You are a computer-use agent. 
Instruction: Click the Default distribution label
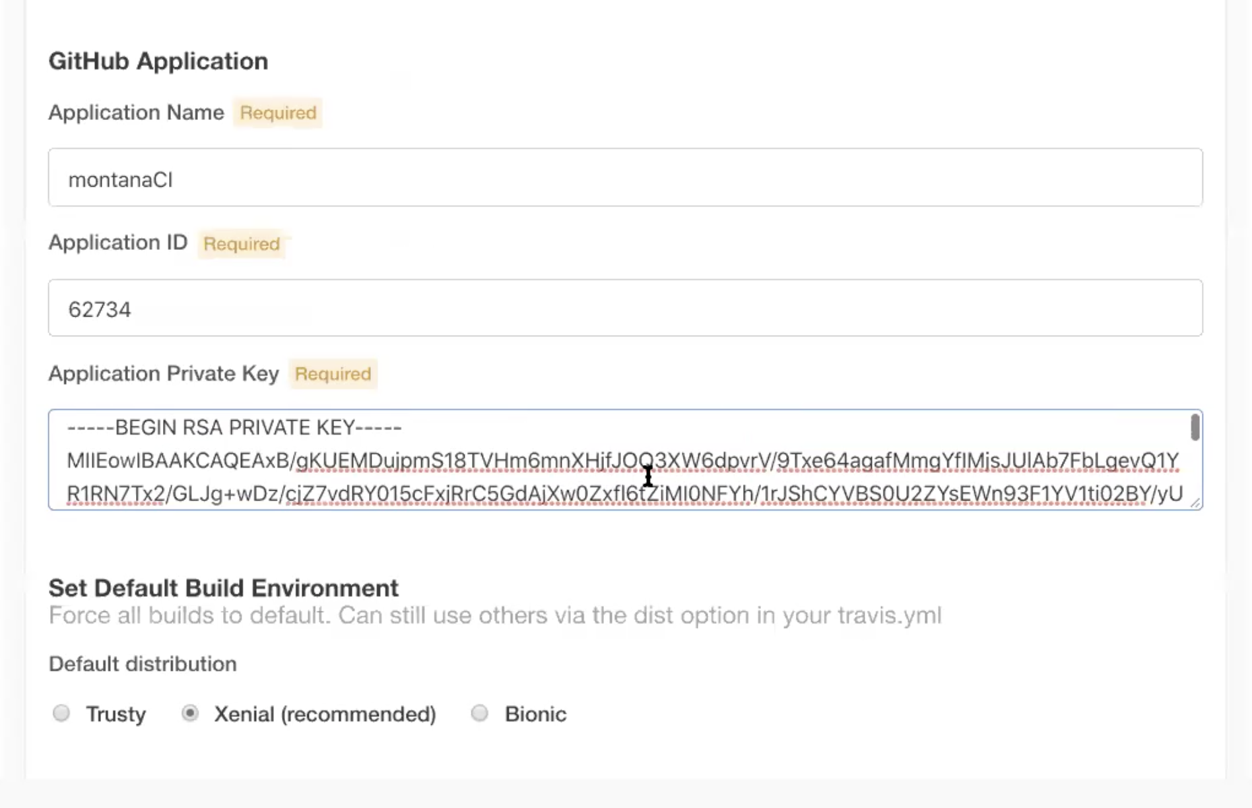(143, 664)
